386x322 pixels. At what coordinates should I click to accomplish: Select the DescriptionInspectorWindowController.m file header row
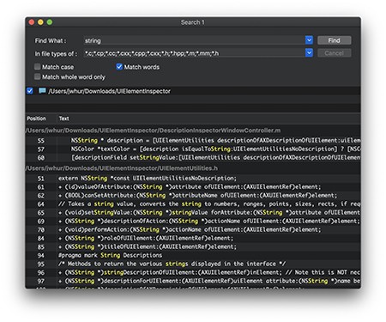point(193,131)
